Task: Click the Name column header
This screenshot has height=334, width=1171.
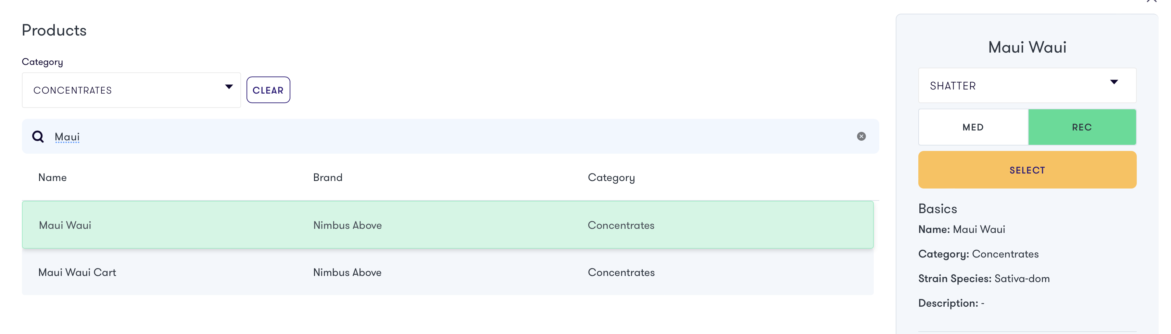Action: (x=52, y=177)
